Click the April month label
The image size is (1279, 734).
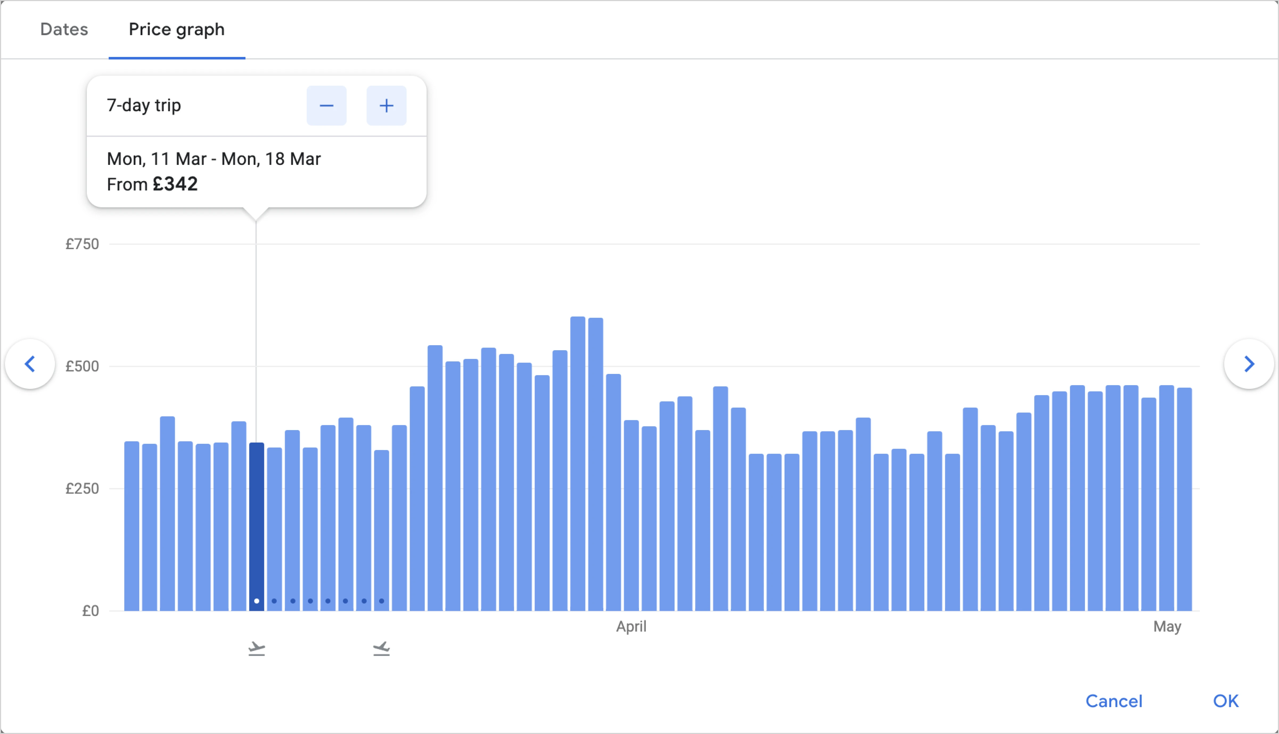[631, 626]
